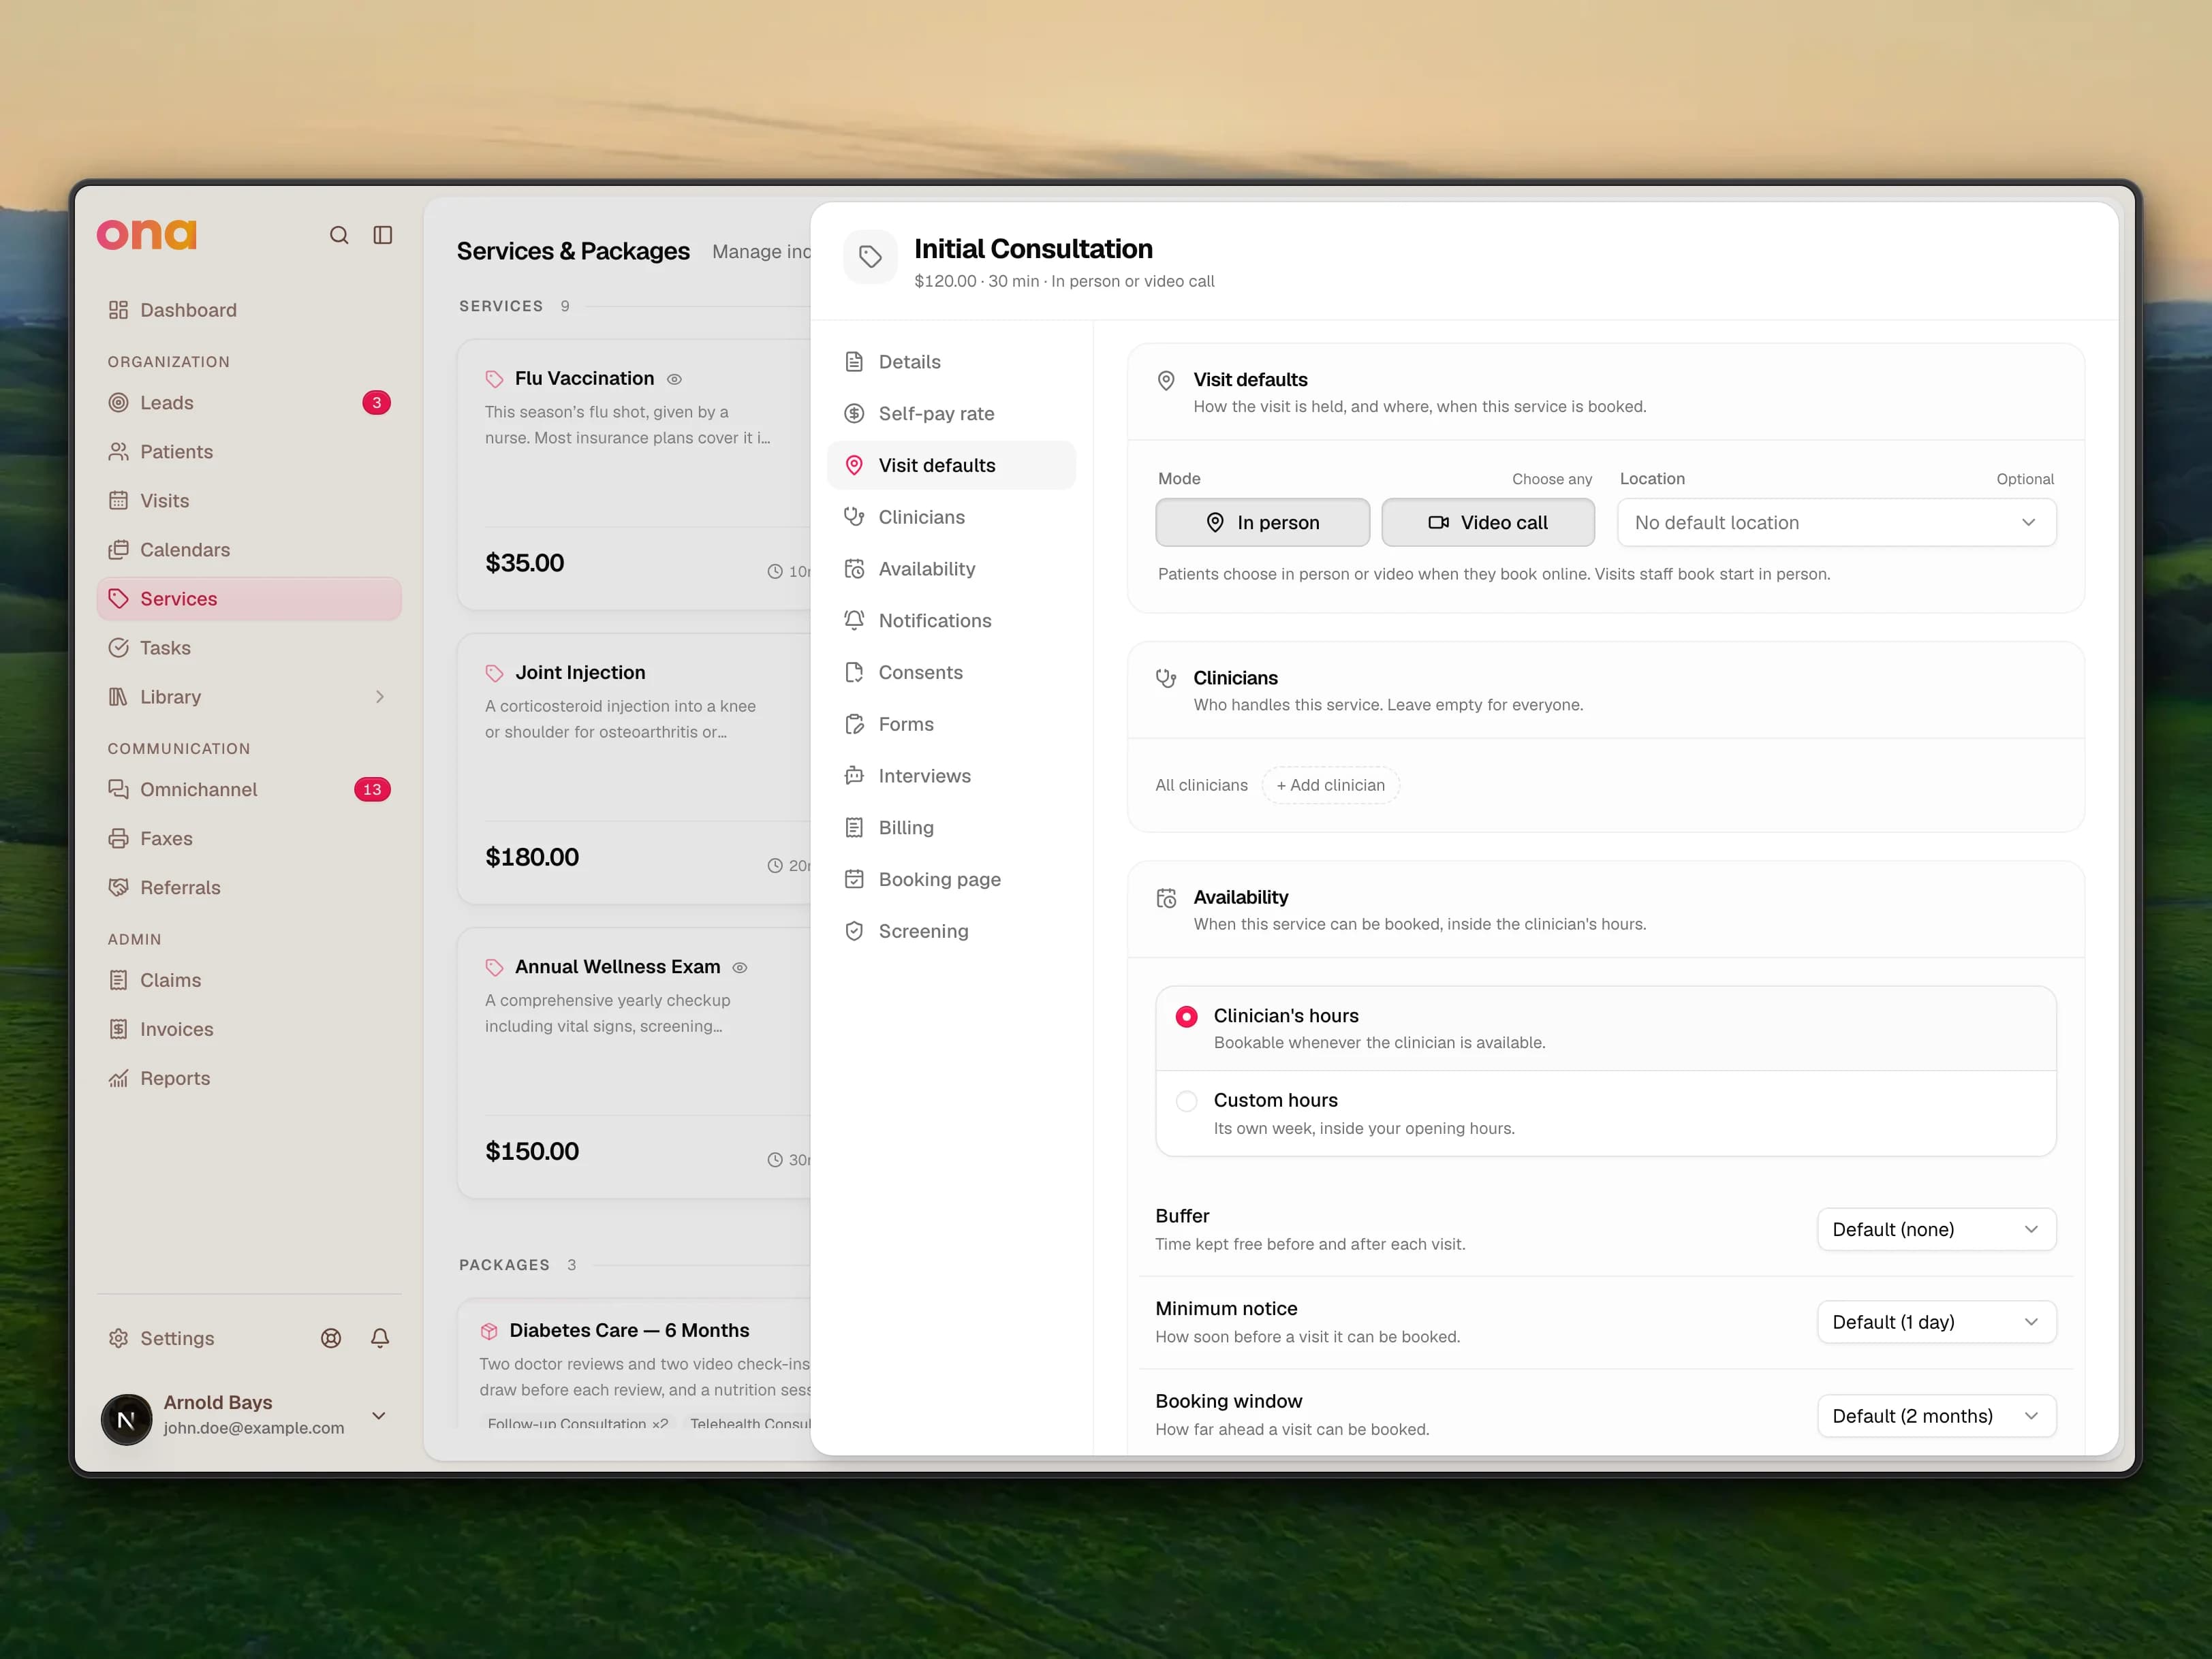Viewport: 2212px width, 1659px height.
Task: Toggle Video call mode
Action: (1488, 522)
